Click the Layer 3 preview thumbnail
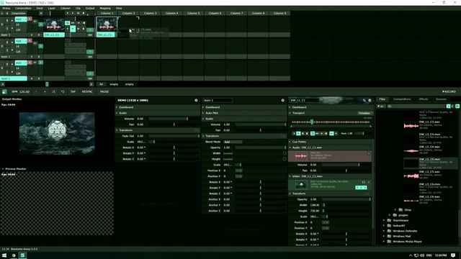 click(54, 25)
